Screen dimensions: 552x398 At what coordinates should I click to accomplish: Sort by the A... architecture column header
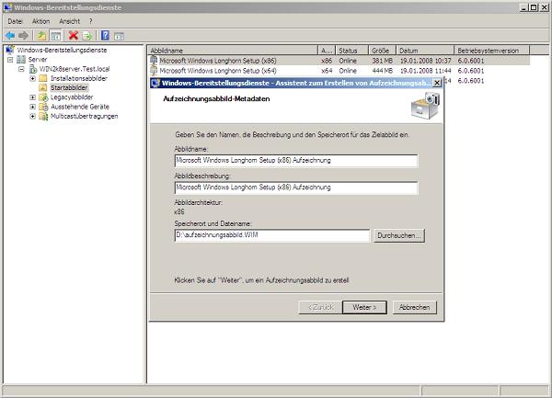click(x=327, y=51)
